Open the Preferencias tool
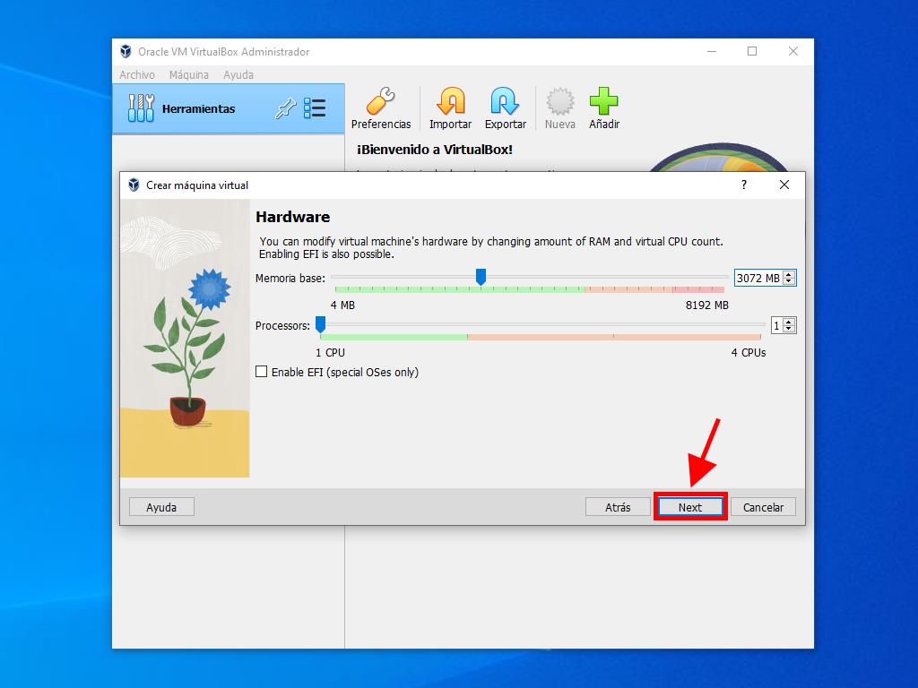918x688 pixels. [x=380, y=108]
